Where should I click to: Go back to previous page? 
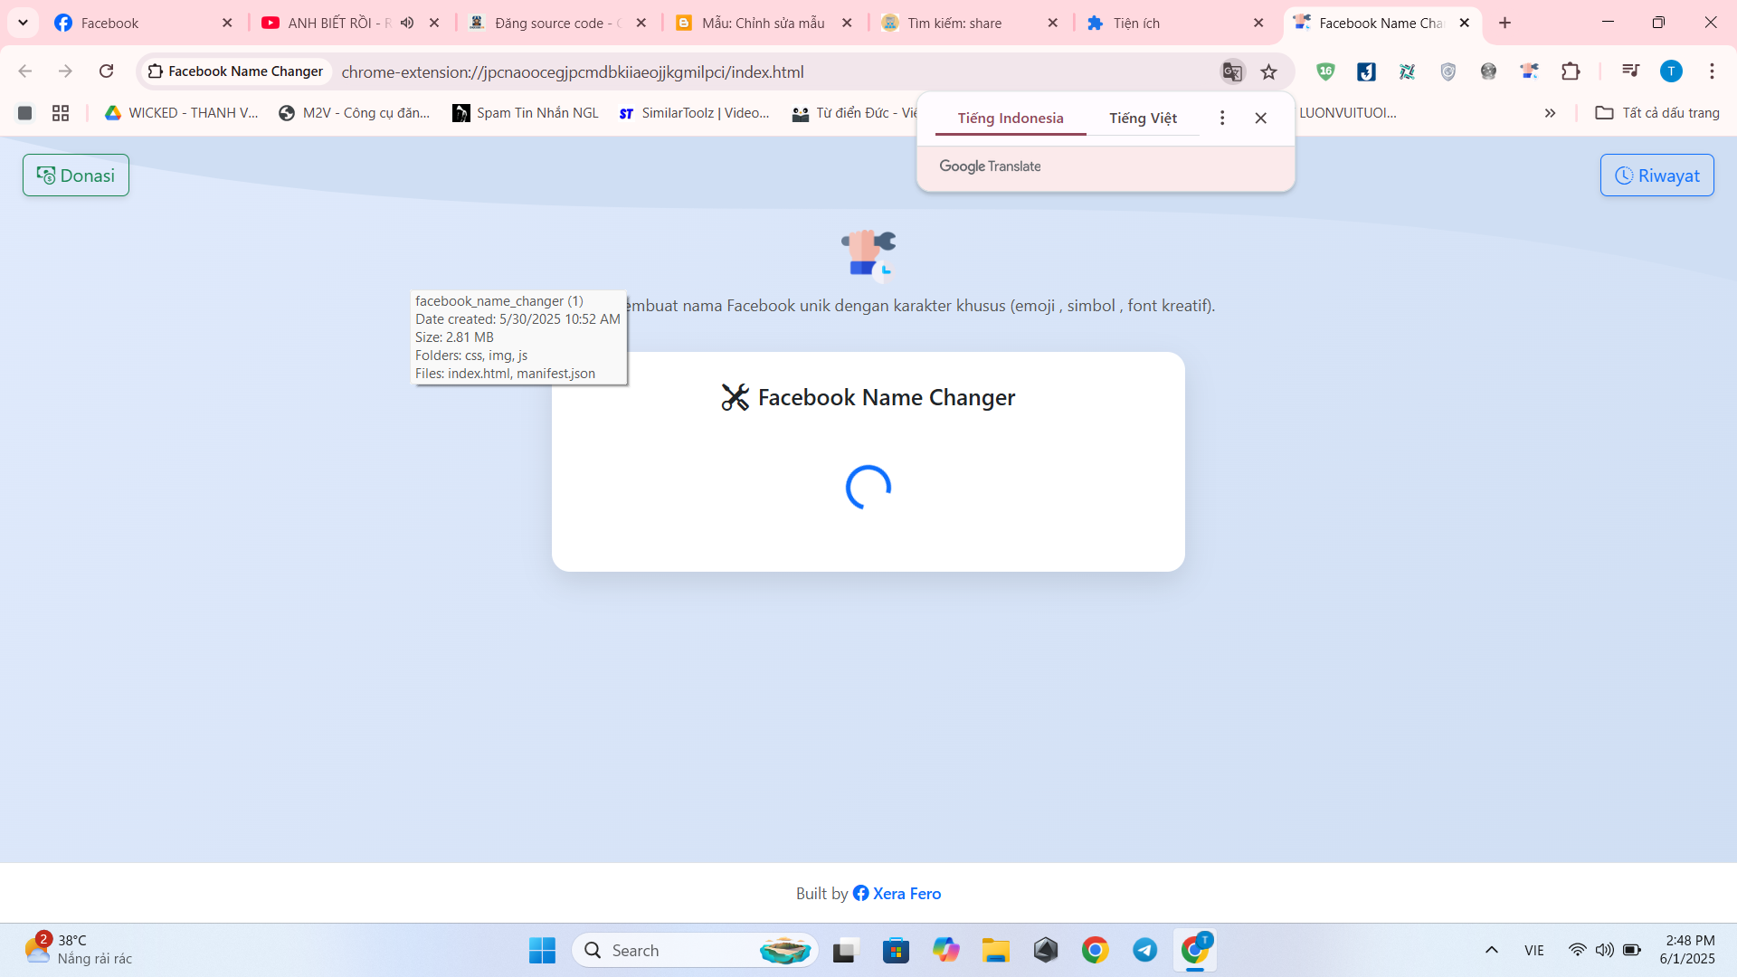pyautogui.click(x=25, y=71)
